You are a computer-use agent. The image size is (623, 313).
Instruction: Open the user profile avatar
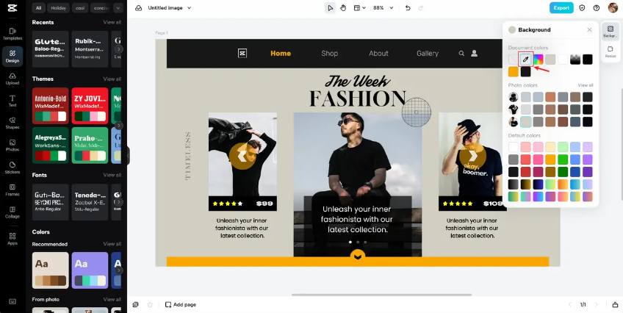[613, 7]
